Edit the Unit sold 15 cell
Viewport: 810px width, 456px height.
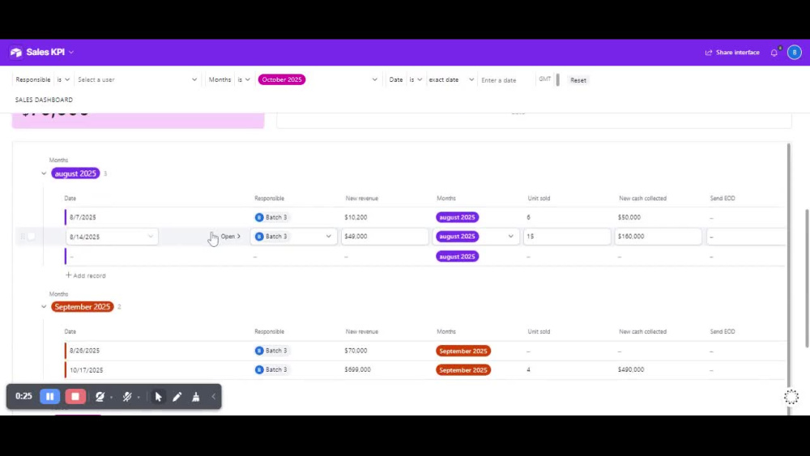click(x=567, y=237)
